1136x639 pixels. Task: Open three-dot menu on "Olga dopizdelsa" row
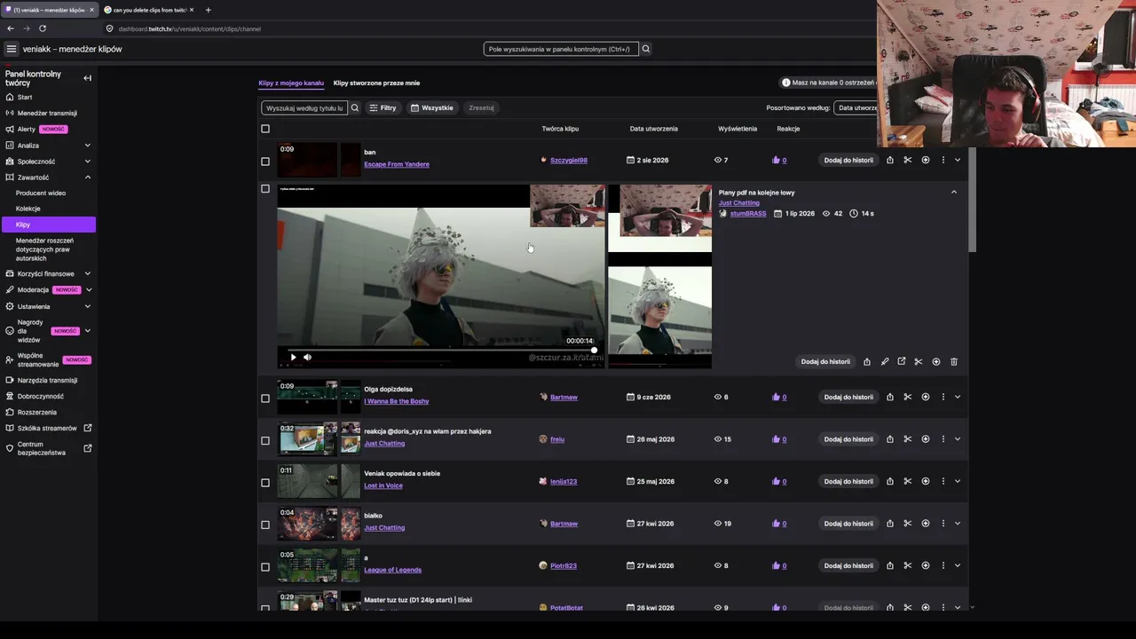coord(943,398)
